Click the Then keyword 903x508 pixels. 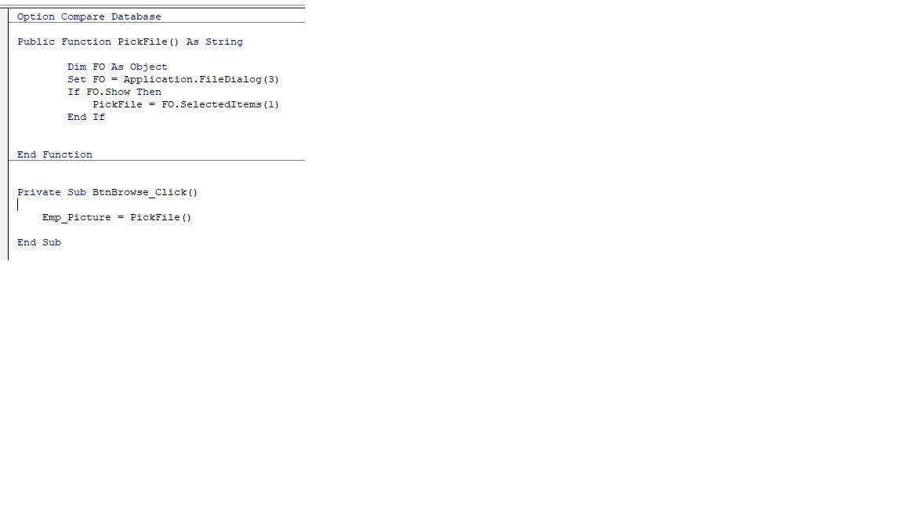pyautogui.click(x=149, y=93)
